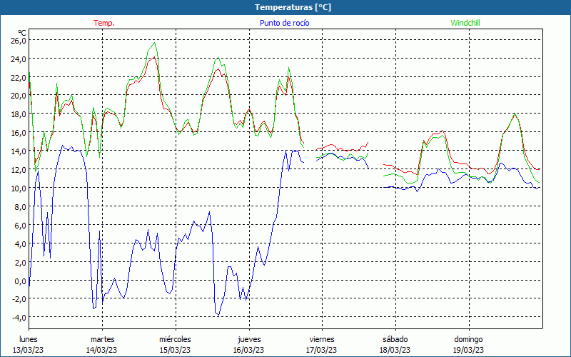
Task: Click the 10,0 y-axis value
Action: (x=19, y=188)
